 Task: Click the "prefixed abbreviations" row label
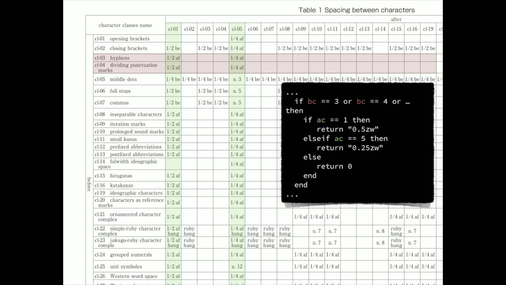pos(136,147)
